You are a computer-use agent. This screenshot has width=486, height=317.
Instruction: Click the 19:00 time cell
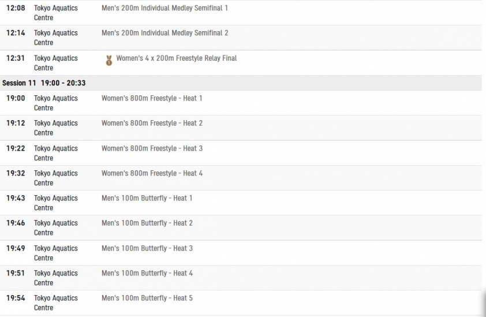point(16,98)
